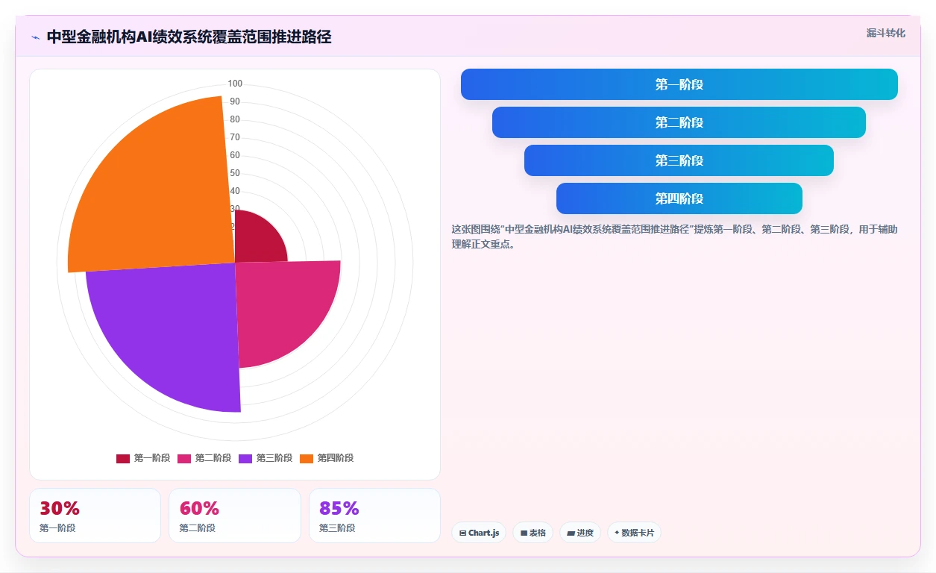
Task: Click the 表格 tag
Action: click(533, 533)
